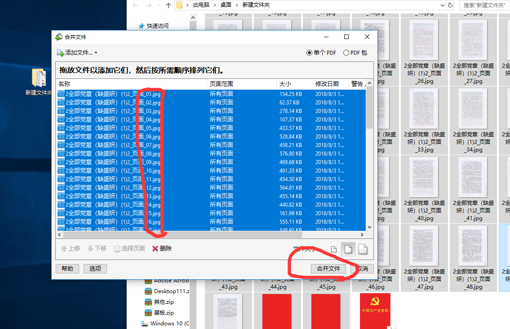Click the horizontal scrollbar right arrow
The height and width of the screenshot is (329, 510).
click(x=362, y=234)
